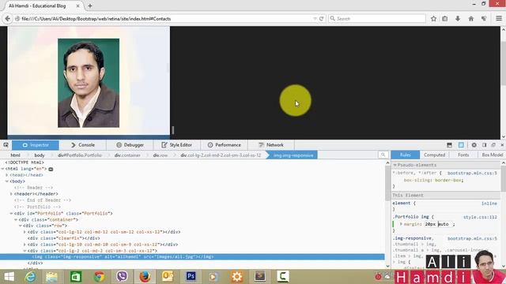Open the Style Editor tab
The height and width of the screenshot is (284, 506).
(x=177, y=145)
